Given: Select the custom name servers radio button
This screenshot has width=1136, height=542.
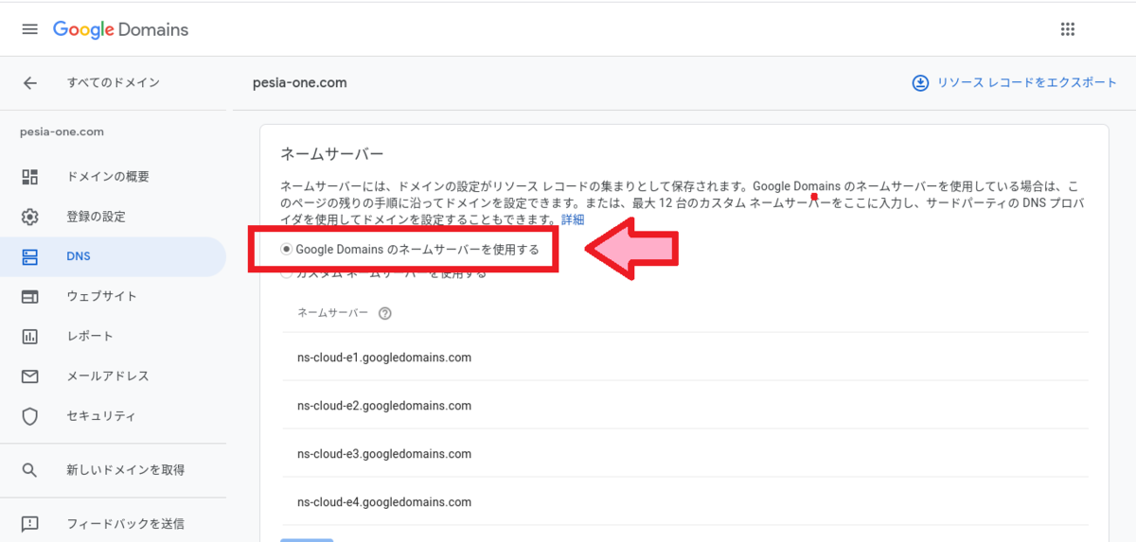Looking at the screenshot, I should [287, 274].
